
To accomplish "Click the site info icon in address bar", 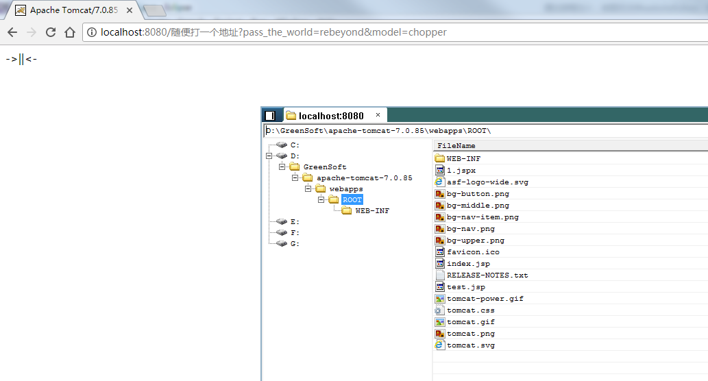I will (x=92, y=32).
